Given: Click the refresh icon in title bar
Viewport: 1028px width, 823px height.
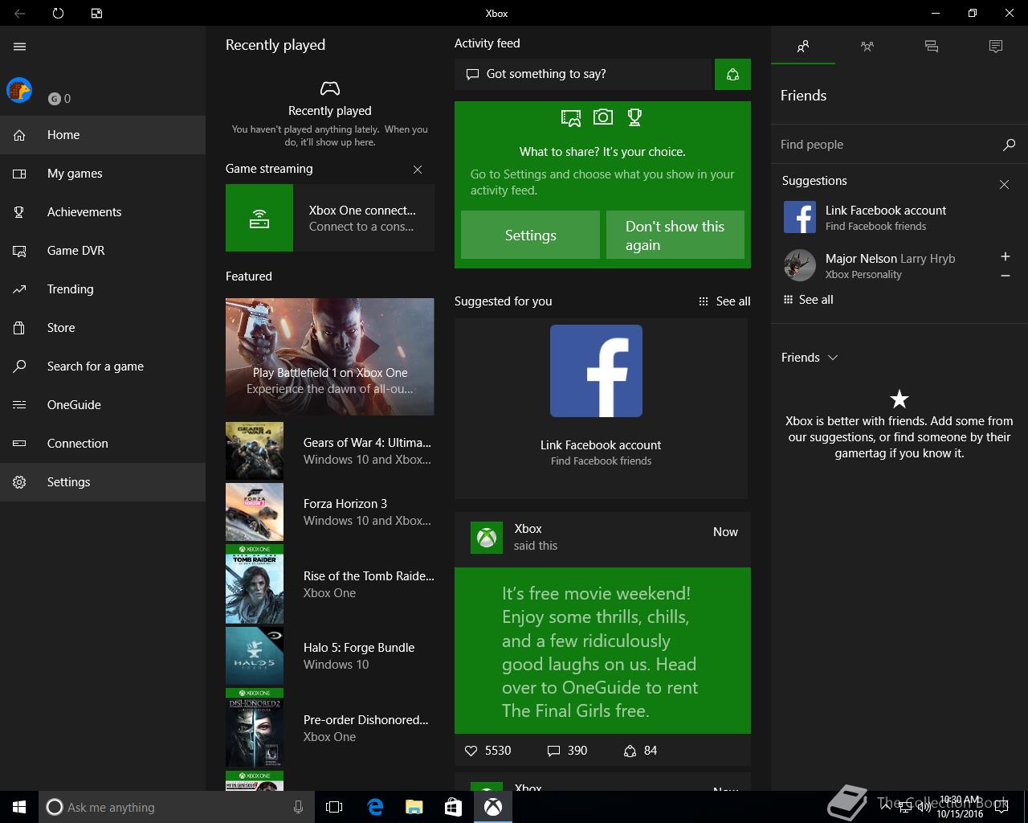Looking at the screenshot, I should point(58,13).
